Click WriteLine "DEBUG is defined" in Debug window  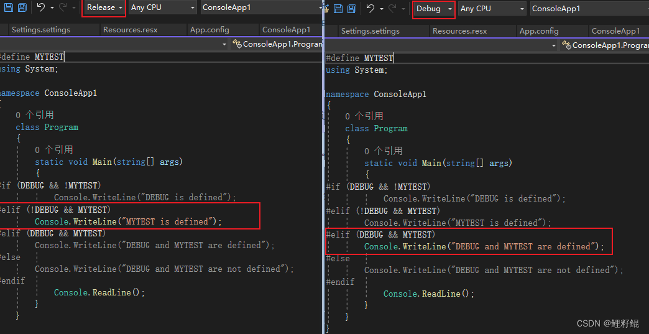coord(474,198)
